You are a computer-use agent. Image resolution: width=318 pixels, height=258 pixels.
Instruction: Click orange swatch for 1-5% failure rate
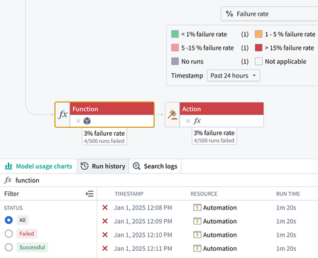pyautogui.click(x=258, y=34)
